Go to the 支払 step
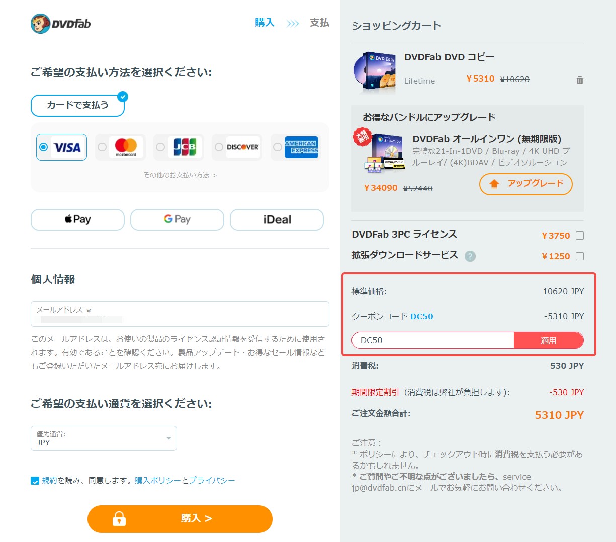Image resolution: width=616 pixels, height=542 pixels. point(319,23)
